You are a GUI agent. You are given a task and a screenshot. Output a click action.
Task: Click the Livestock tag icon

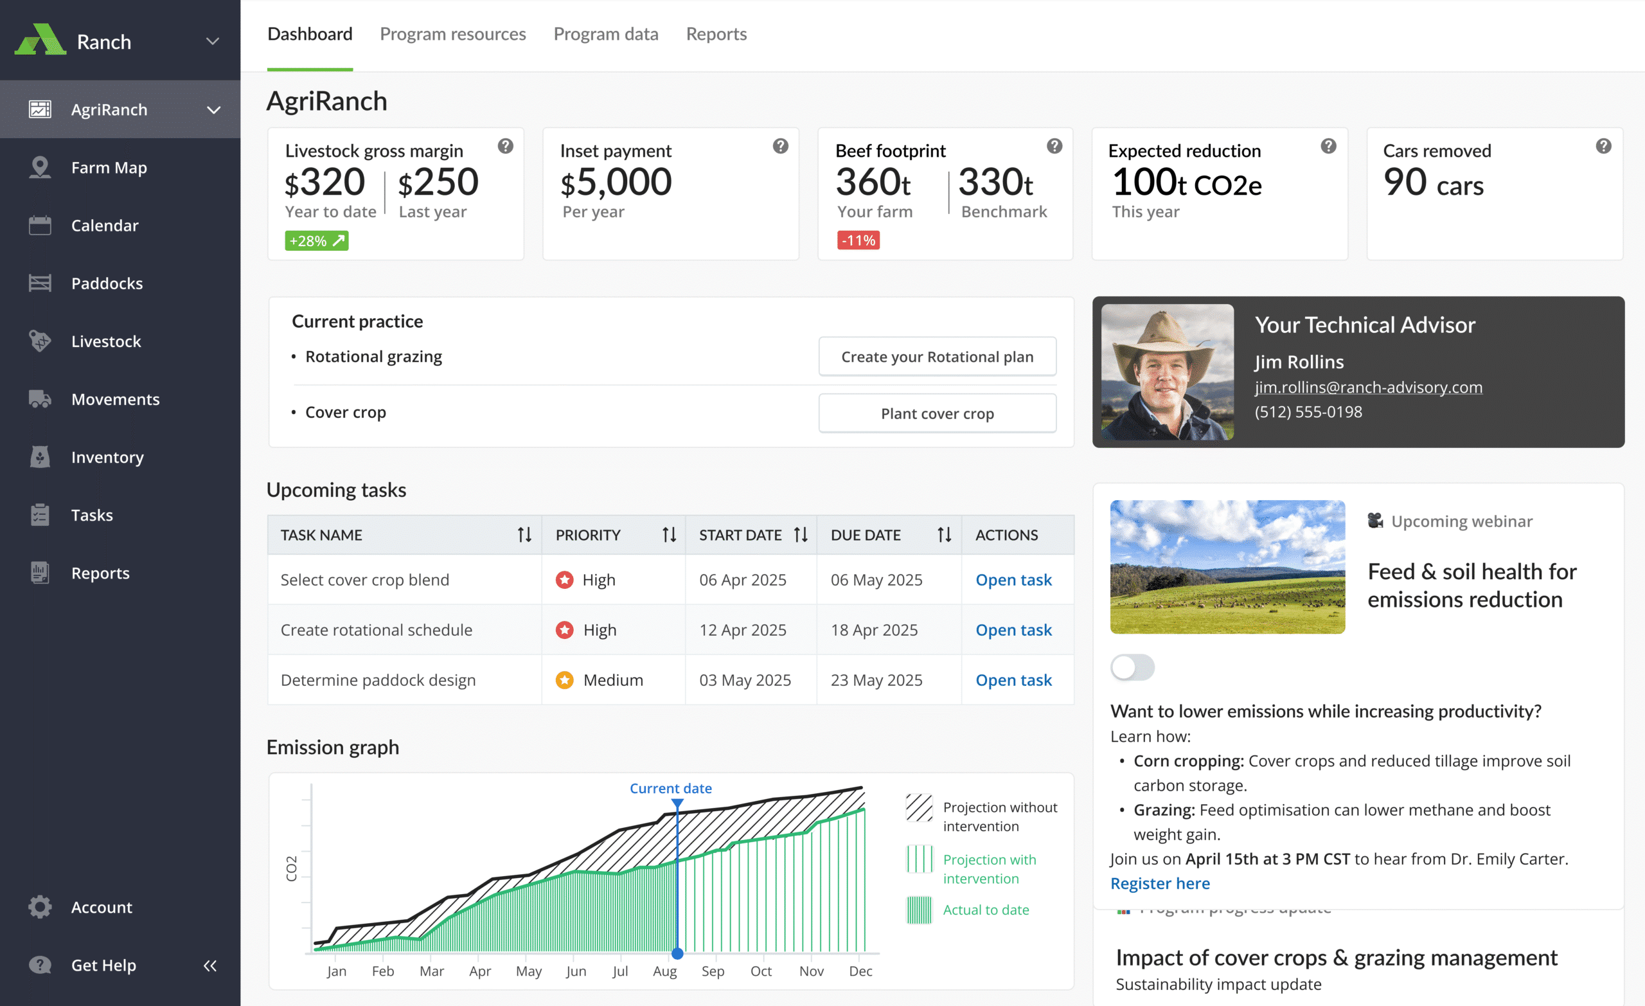39,341
